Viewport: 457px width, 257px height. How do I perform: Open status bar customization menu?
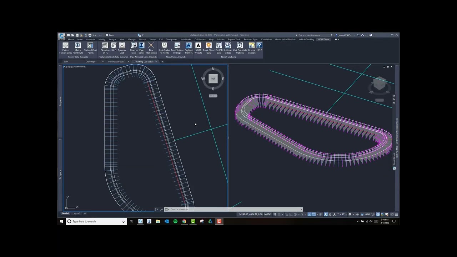pos(396,214)
